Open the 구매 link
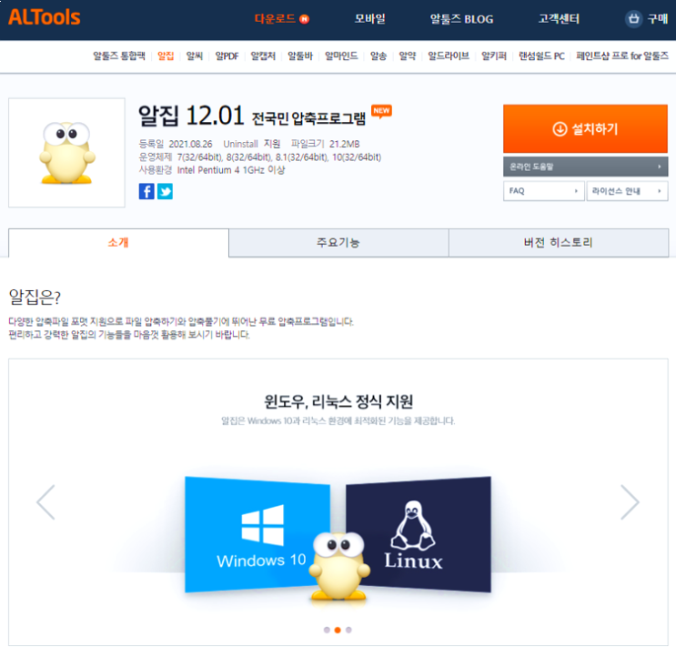The image size is (676, 647). [x=658, y=19]
